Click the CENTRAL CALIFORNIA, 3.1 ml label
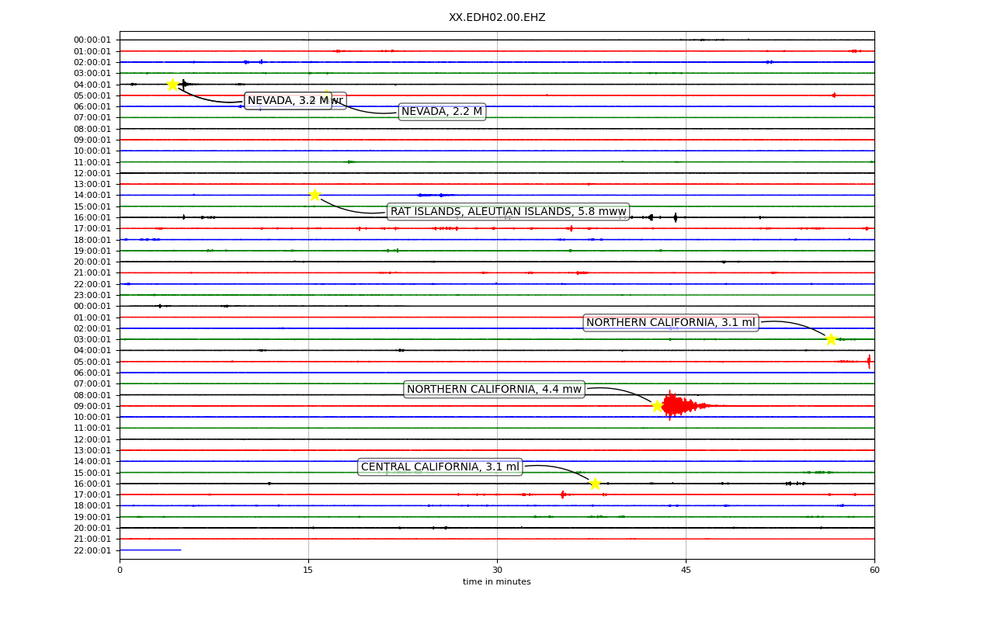 click(x=440, y=467)
